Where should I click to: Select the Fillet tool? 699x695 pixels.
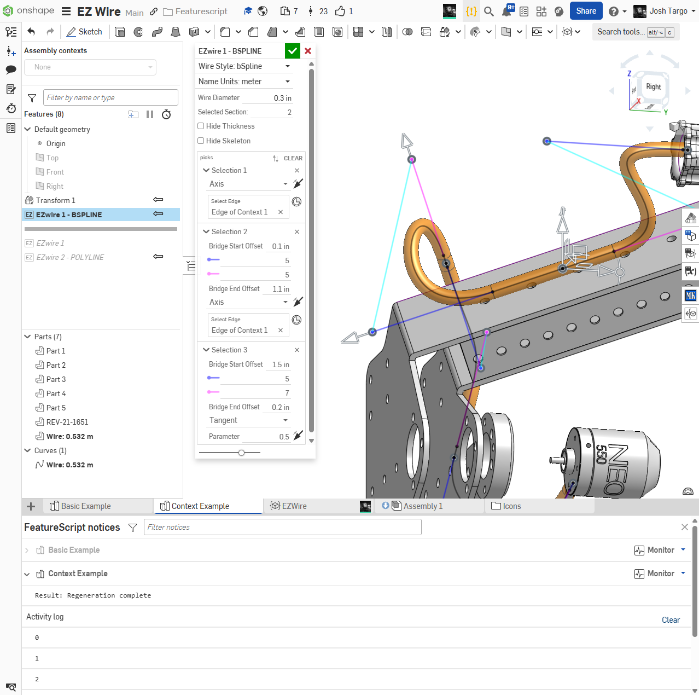(225, 32)
